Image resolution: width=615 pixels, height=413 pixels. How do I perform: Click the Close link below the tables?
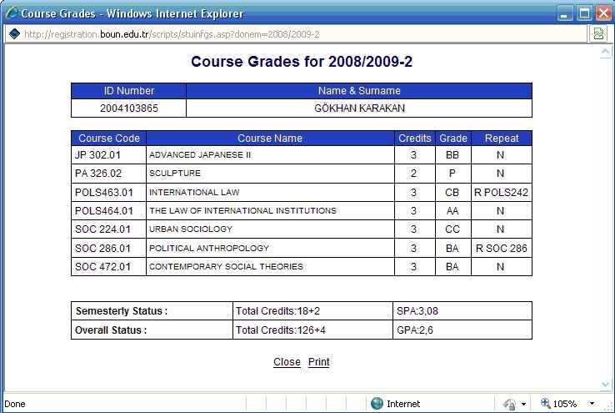(x=287, y=362)
